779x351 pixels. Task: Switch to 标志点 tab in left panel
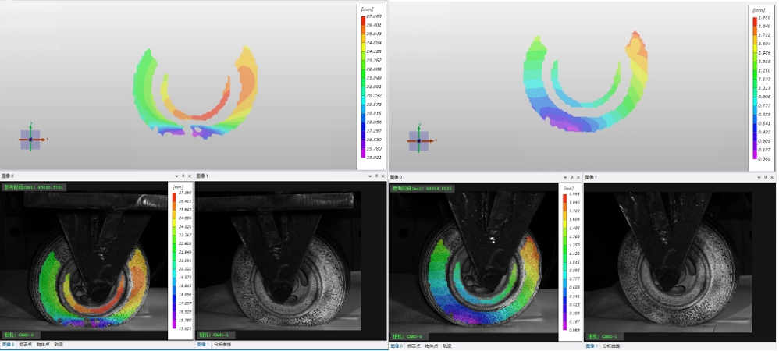tap(25, 344)
